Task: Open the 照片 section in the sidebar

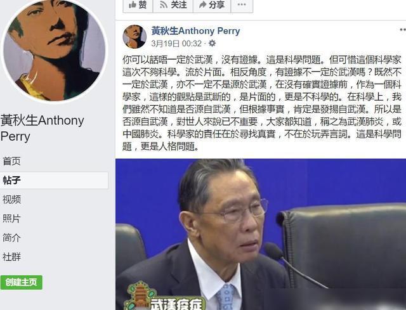Action: point(11,219)
